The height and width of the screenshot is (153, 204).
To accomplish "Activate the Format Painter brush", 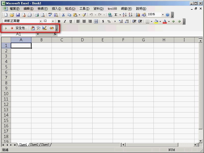I will pos(84,15).
